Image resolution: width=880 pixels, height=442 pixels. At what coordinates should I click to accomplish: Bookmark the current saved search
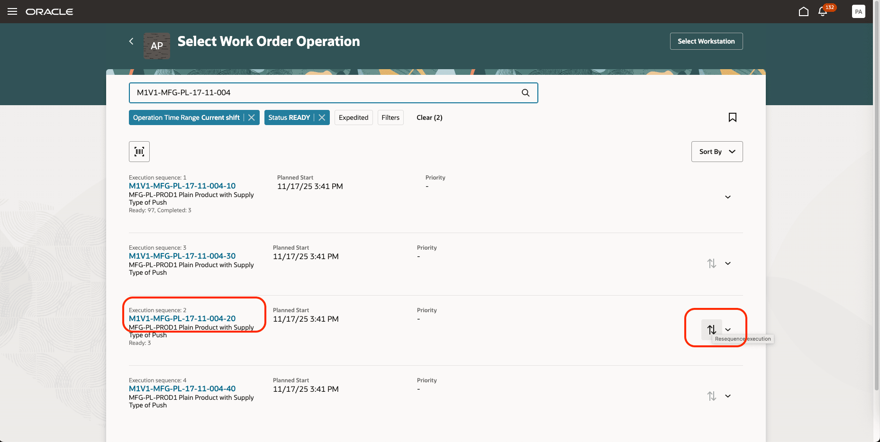(733, 117)
